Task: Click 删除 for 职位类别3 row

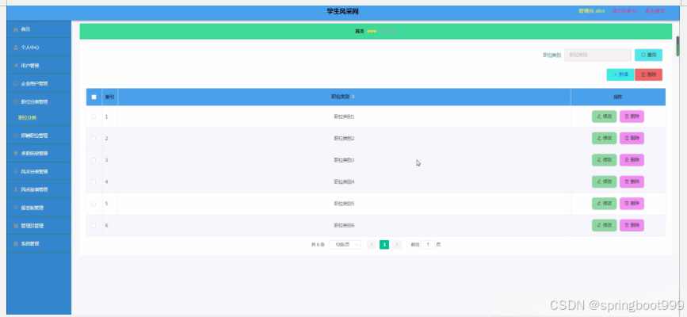Action: tap(632, 160)
